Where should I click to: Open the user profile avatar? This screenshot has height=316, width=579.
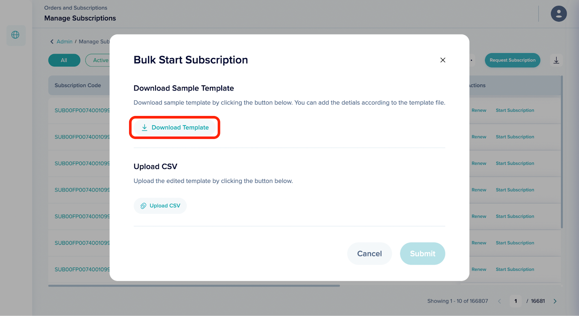click(x=558, y=14)
